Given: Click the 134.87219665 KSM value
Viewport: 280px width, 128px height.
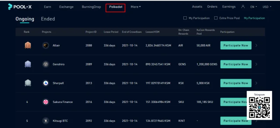Looking at the screenshot, I should point(158,121).
